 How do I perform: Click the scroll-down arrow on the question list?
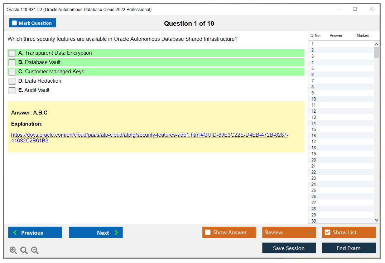point(376,220)
